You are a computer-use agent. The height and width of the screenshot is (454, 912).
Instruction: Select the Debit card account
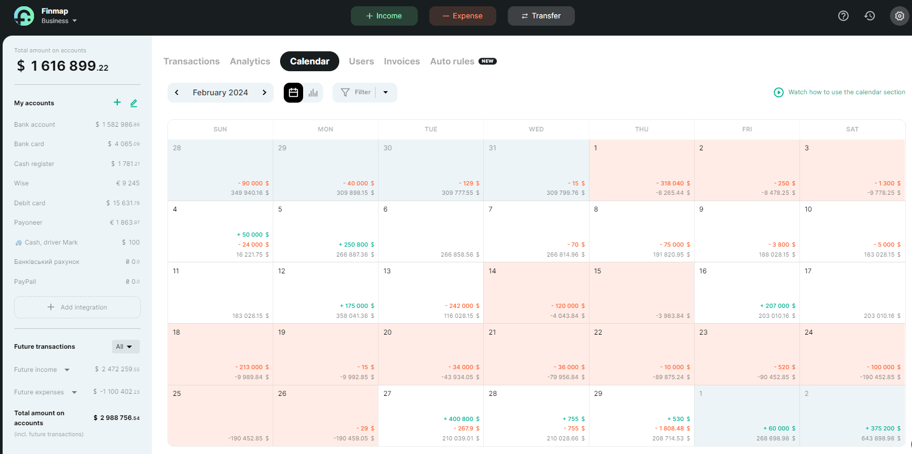(77, 203)
